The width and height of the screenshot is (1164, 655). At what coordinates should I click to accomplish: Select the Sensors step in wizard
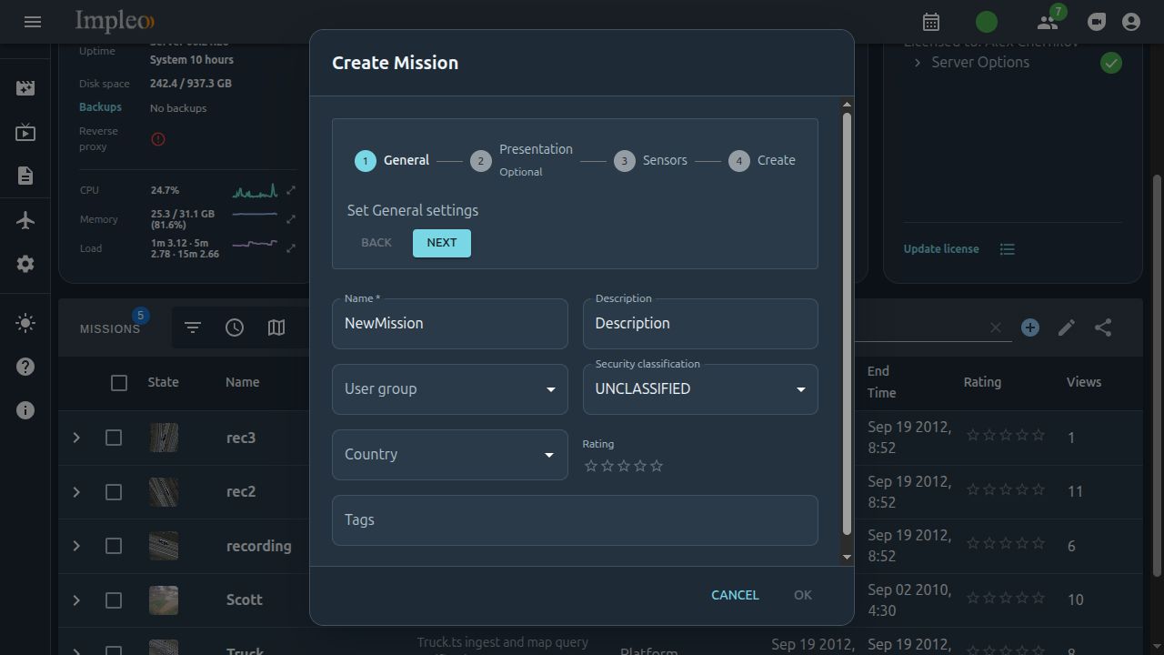(650, 160)
